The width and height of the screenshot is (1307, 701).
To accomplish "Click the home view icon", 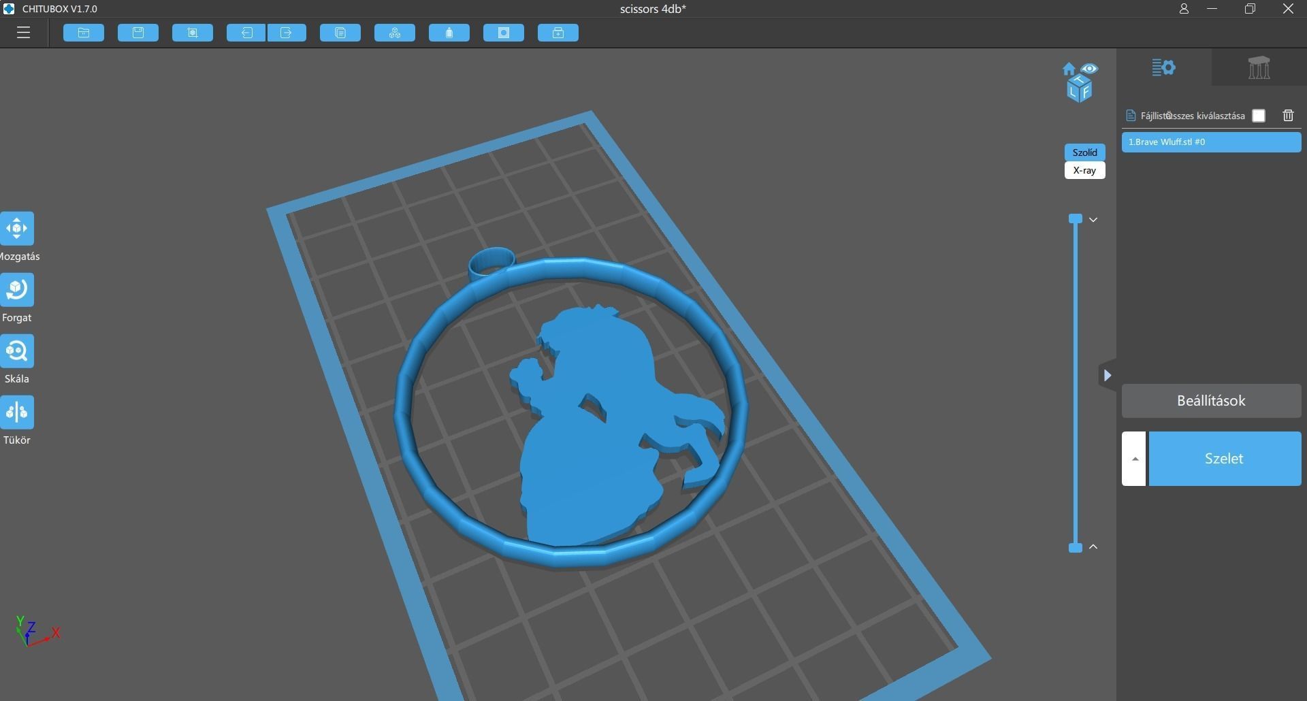I will [1069, 69].
